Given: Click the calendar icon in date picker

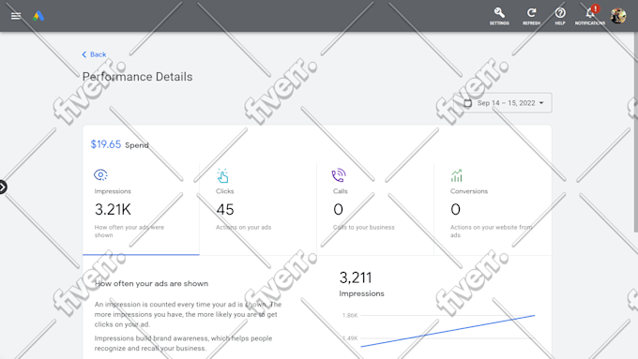Looking at the screenshot, I should coord(468,103).
